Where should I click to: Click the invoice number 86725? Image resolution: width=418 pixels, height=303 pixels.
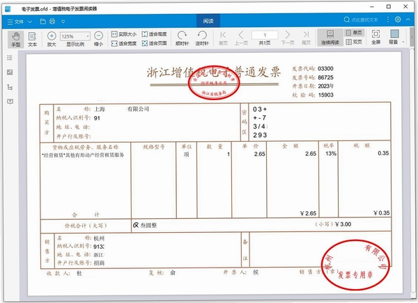[325, 77]
